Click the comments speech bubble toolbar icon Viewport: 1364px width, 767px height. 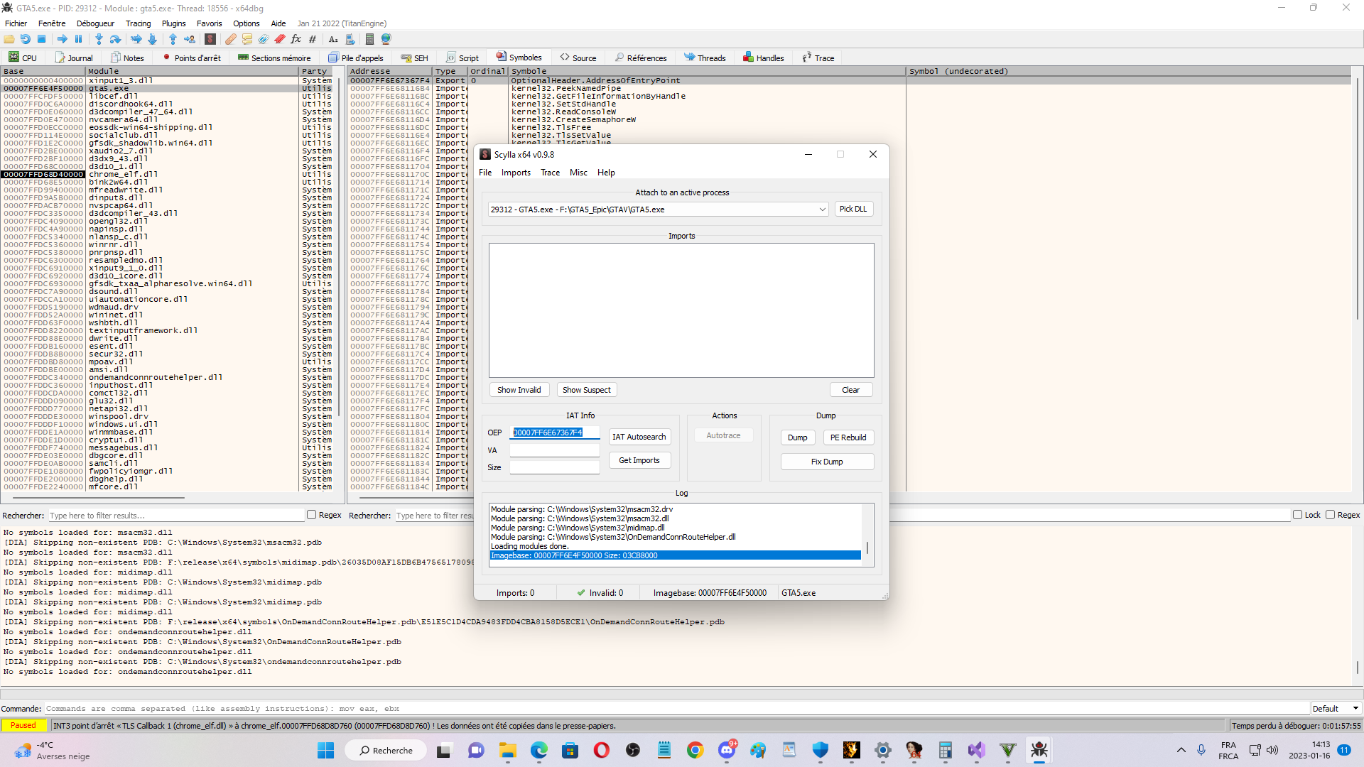(x=247, y=39)
